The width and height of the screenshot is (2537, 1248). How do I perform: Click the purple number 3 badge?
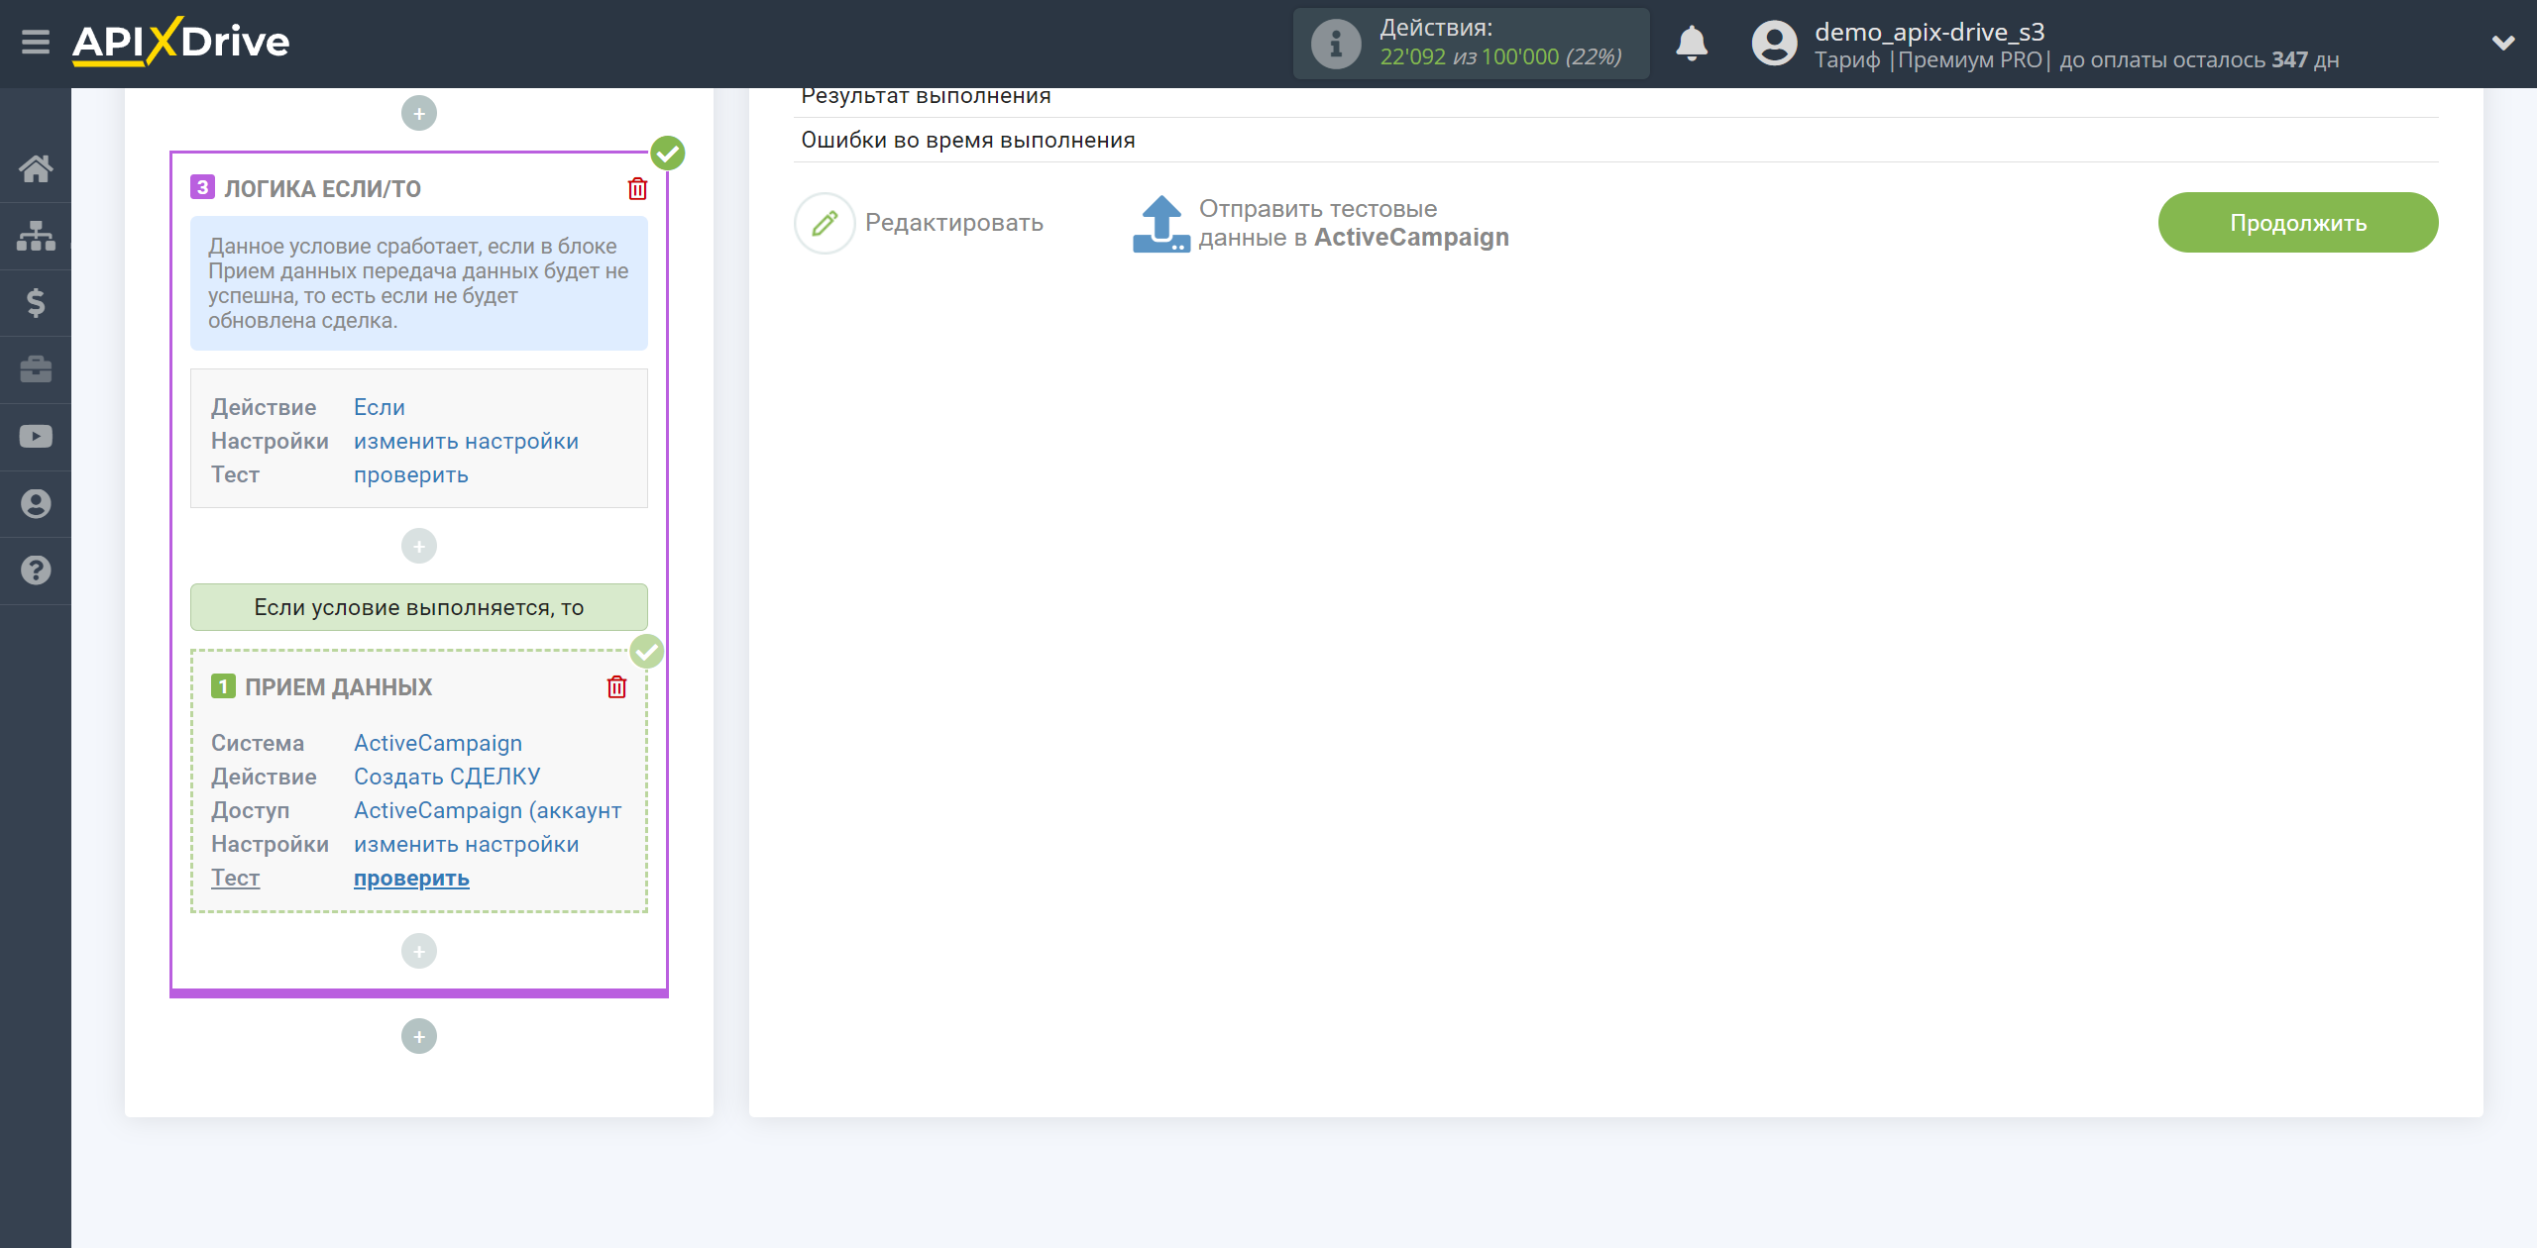tap(202, 187)
